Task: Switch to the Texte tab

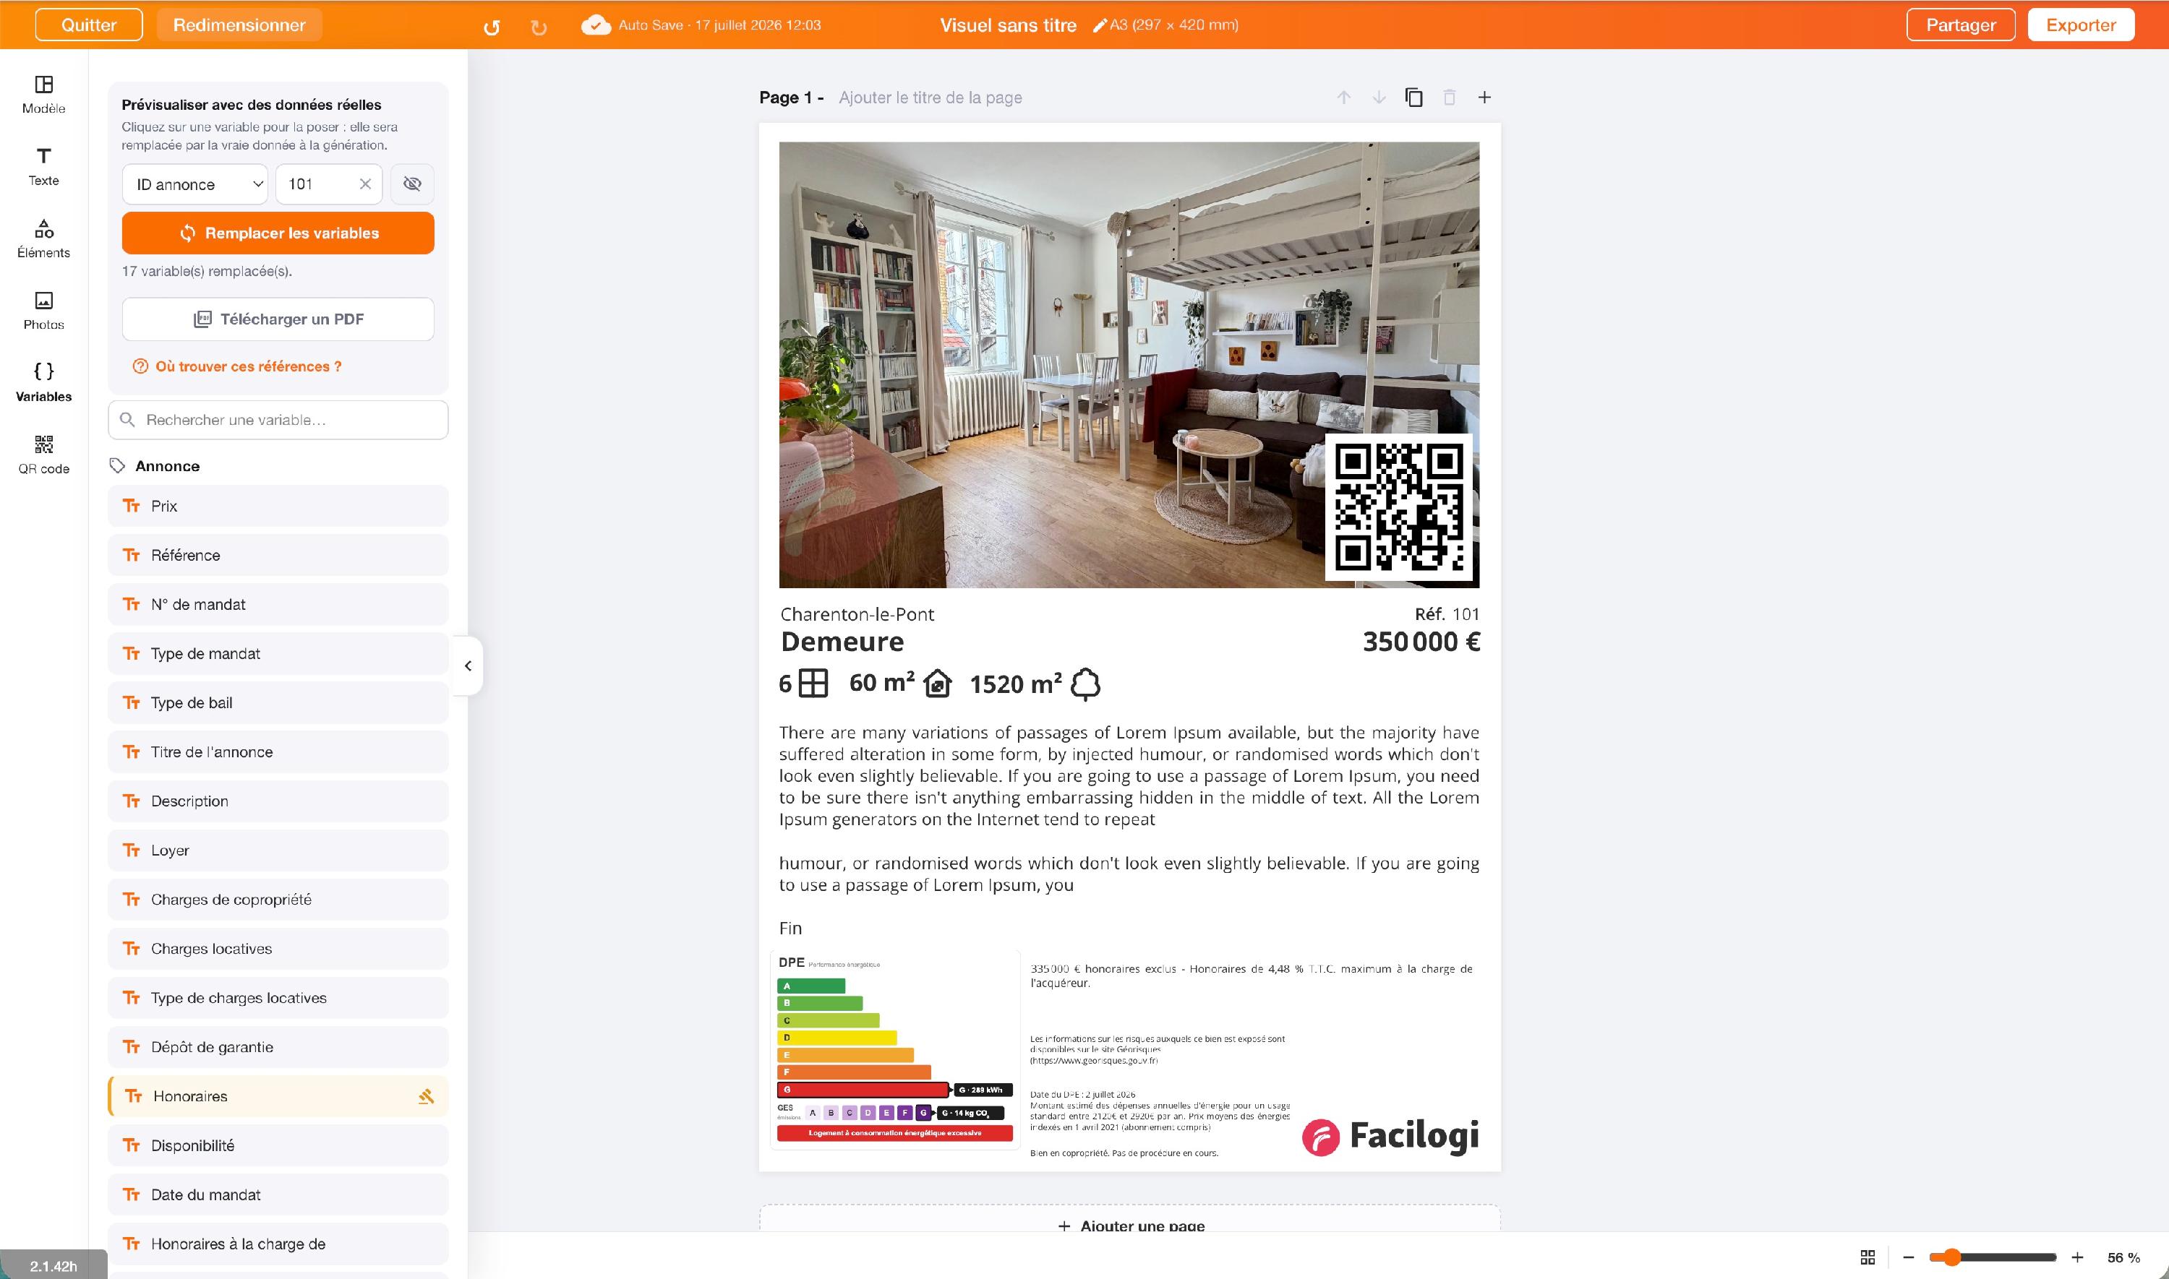Action: (44, 166)
